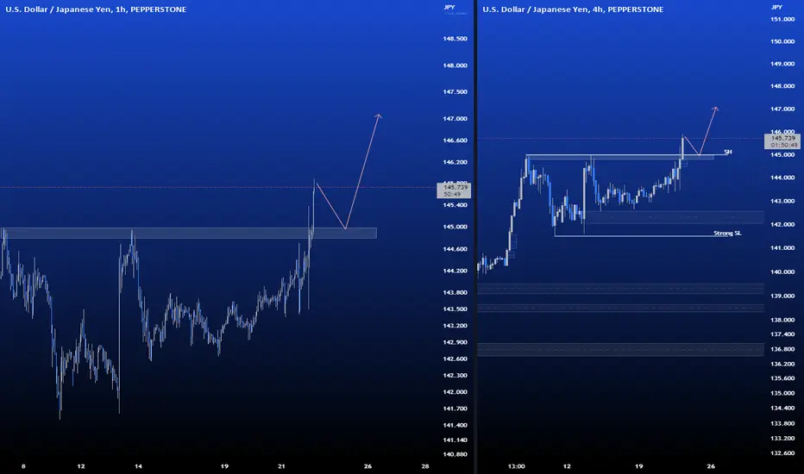Click 139.000 on the 4h price axis
Image resolution: width=804 pixels, height=474 pixels.
click(782, 296)
